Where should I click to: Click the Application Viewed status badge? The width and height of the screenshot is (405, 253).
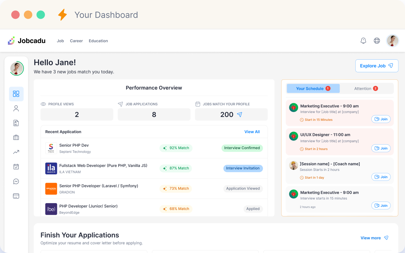243,189
